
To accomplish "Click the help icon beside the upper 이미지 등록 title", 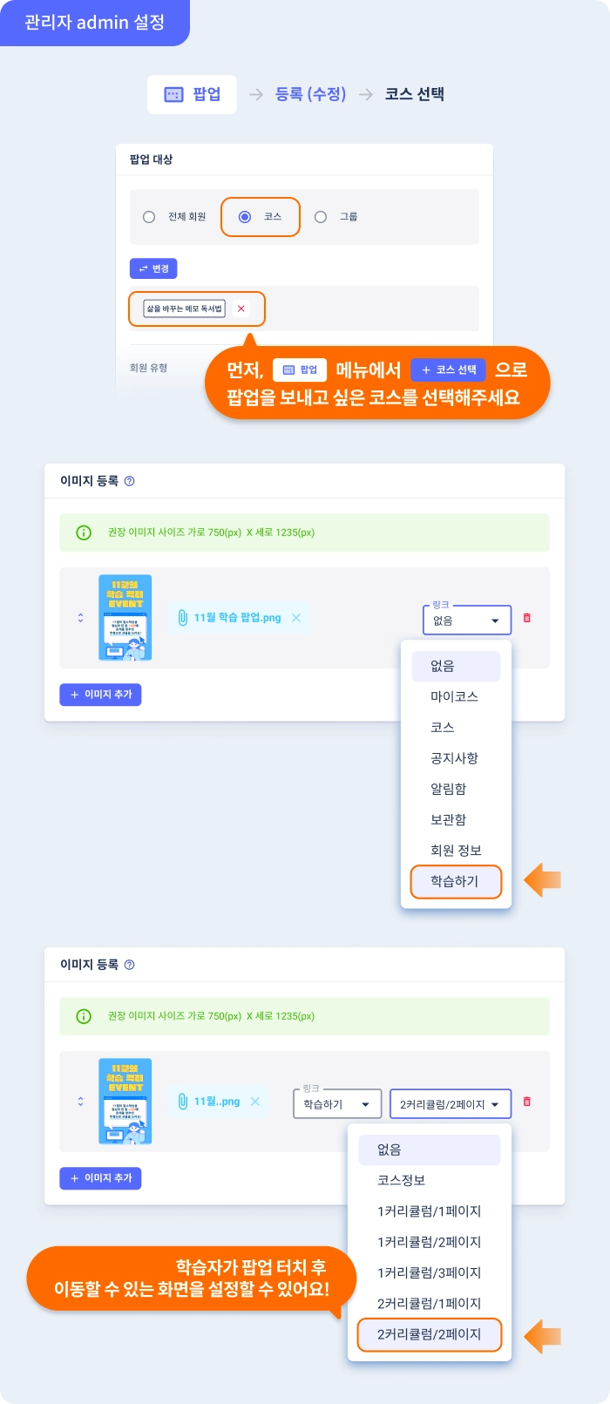I will coord(130,481).
